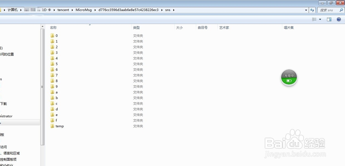Choose folder icon next to c

(x=52, y=104)
